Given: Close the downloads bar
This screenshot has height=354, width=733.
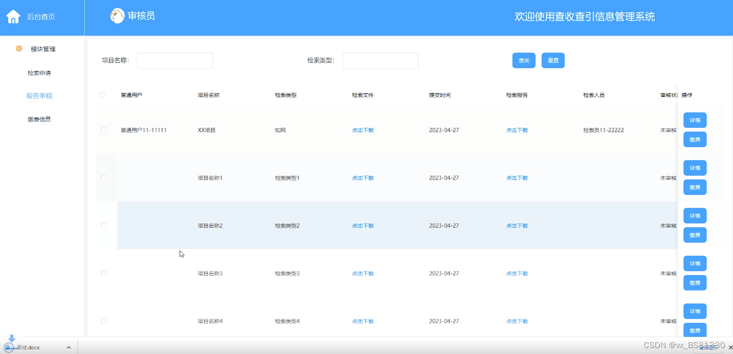Looking at the screenshot, I should 730,348.
